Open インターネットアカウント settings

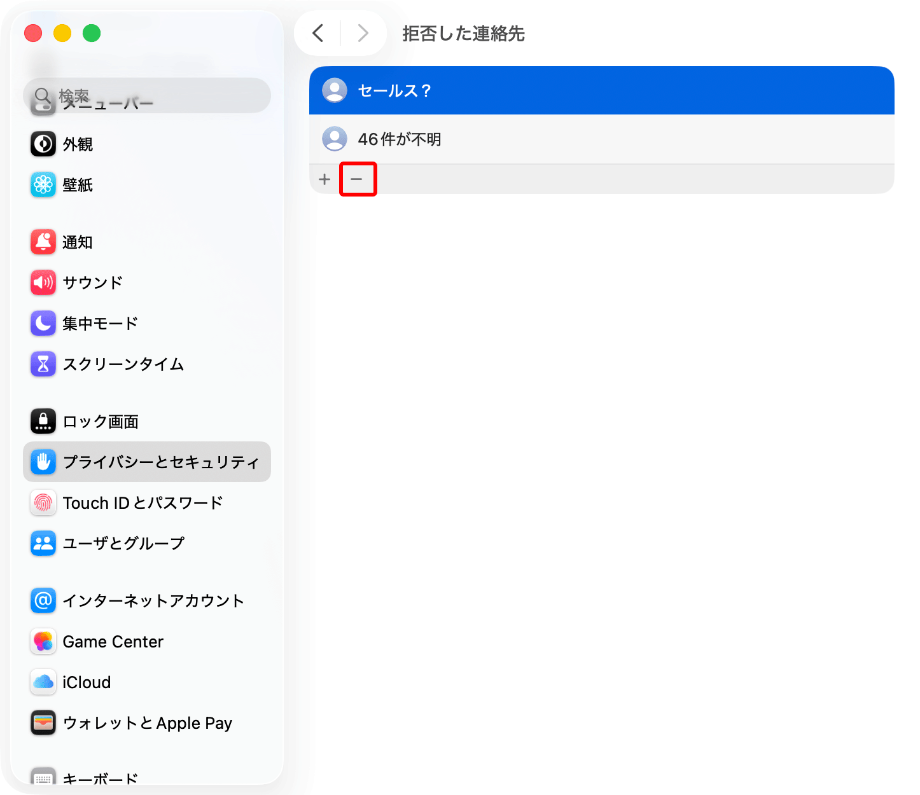pyautogui.click(x=153, y=600)
